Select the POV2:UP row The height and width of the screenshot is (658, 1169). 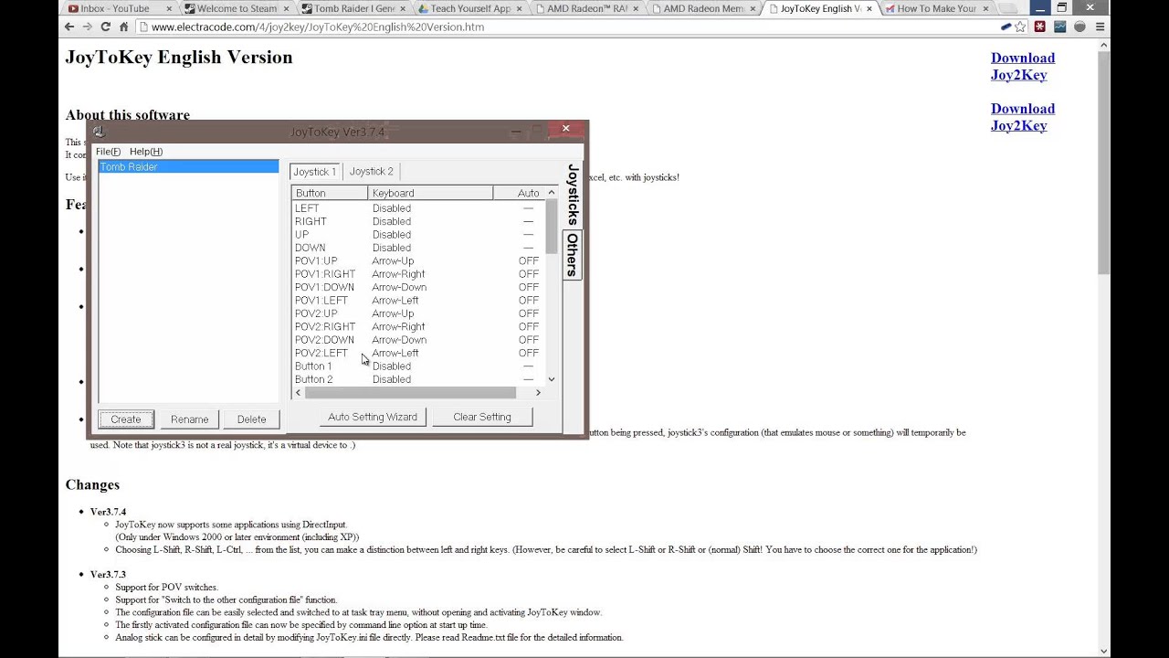(418, 313)
